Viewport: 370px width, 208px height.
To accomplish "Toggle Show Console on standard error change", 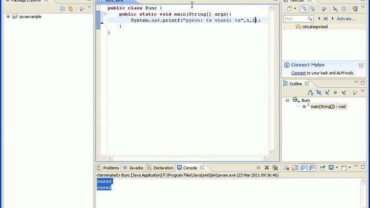I will [312, 168].
